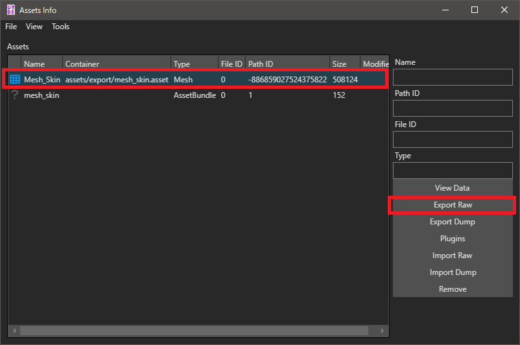The image size is (520, 345).
Task: Sort by the Name column header
Action: pos(41,64)
